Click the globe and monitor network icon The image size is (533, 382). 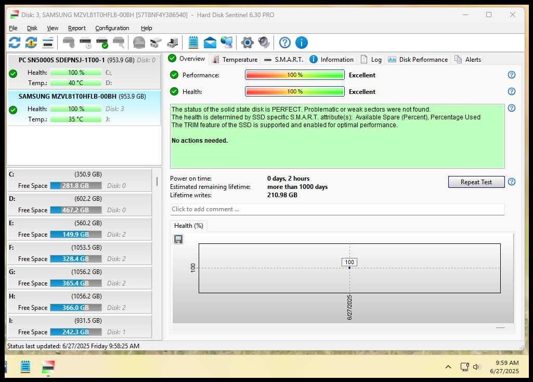(227, 43)
